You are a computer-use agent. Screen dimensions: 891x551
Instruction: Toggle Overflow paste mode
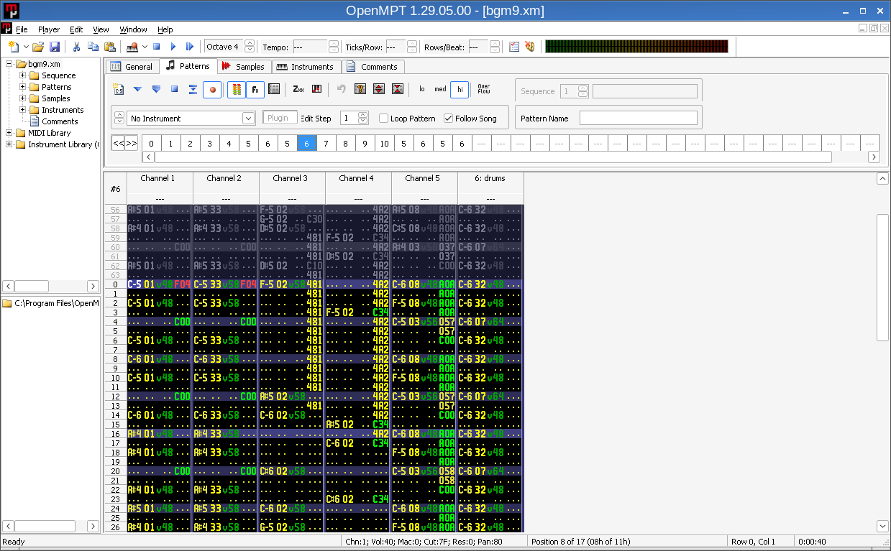pos(484,89)
